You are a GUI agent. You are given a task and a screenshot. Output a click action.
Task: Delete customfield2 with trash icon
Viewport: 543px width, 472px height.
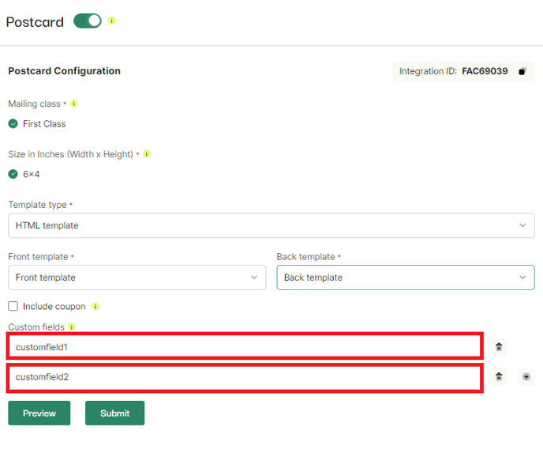click(x=499, y=376)
